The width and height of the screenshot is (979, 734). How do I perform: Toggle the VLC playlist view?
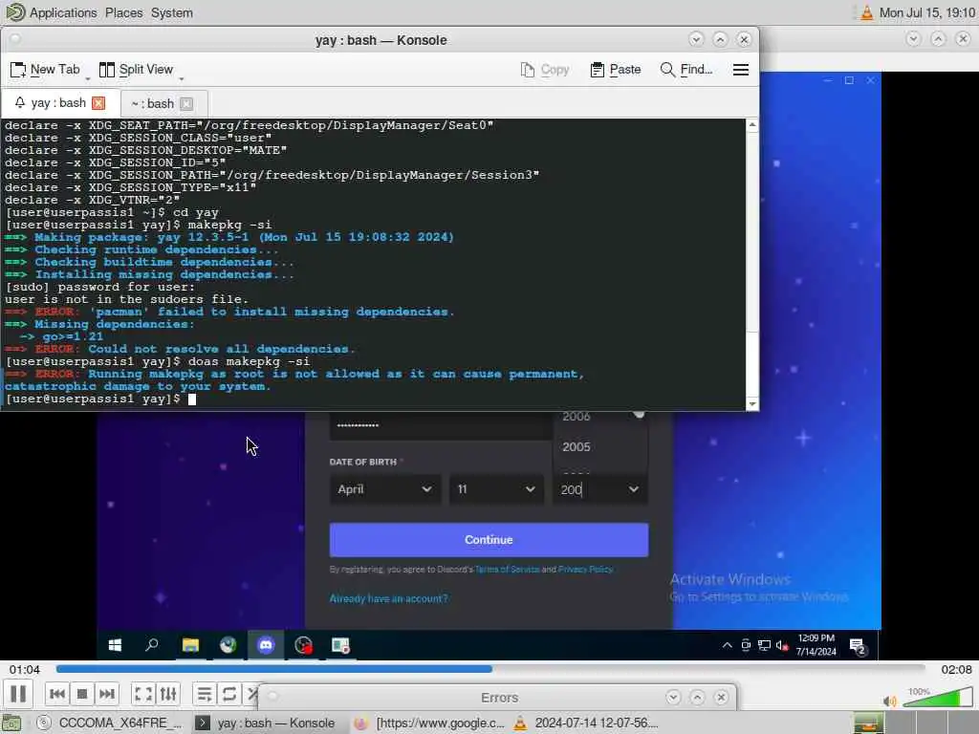coord(205,694)
